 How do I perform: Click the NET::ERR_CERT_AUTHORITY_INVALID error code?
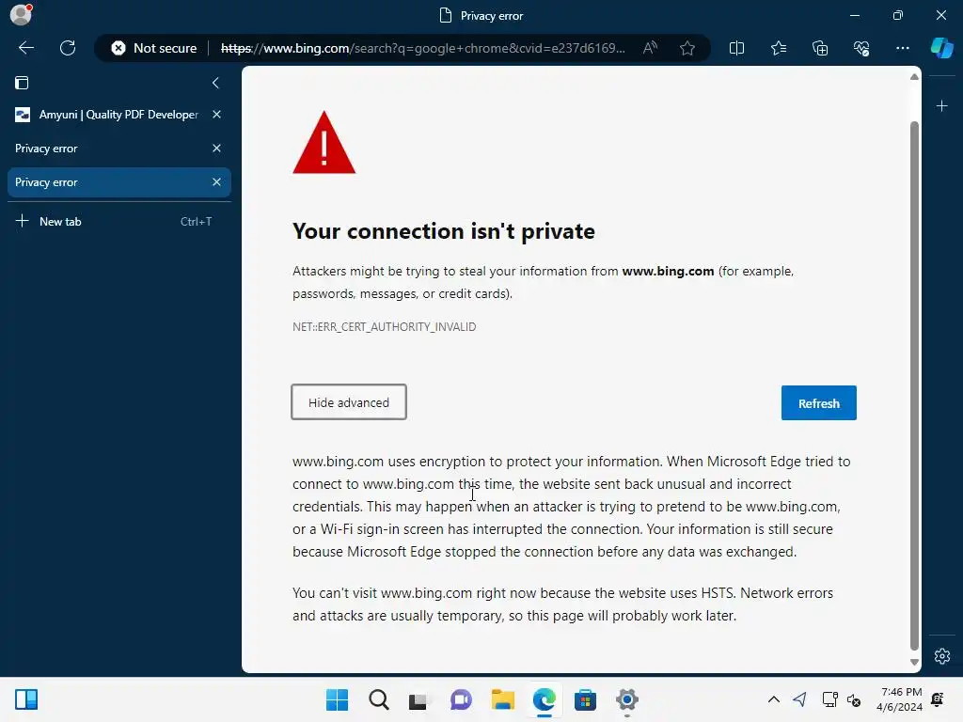click(385, 326)
